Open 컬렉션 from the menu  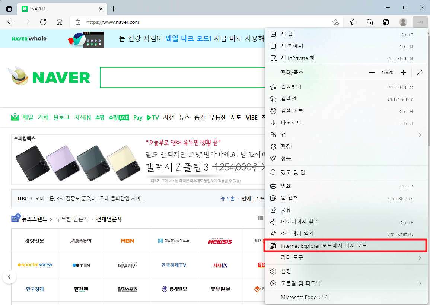346,99
